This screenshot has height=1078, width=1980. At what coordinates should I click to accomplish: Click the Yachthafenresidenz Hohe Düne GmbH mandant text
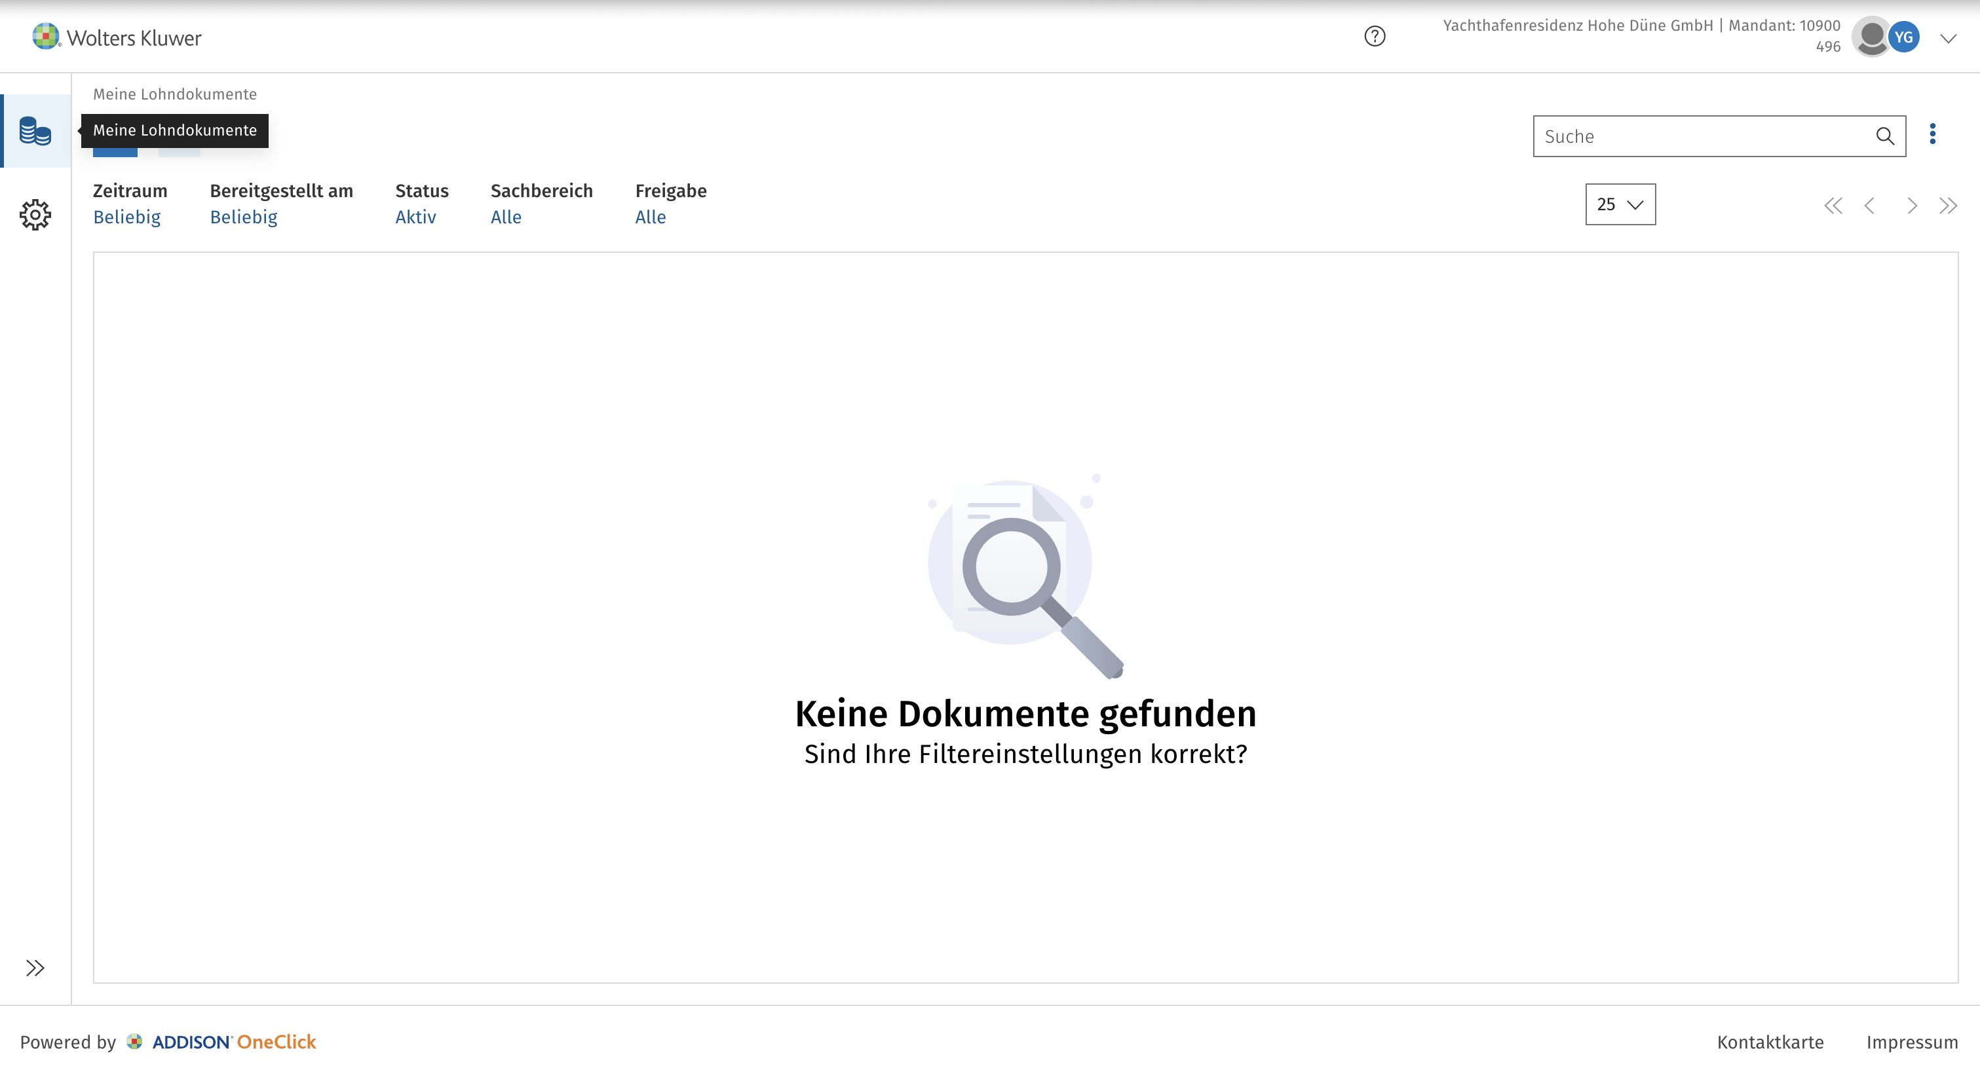(x=1642, y=35)
